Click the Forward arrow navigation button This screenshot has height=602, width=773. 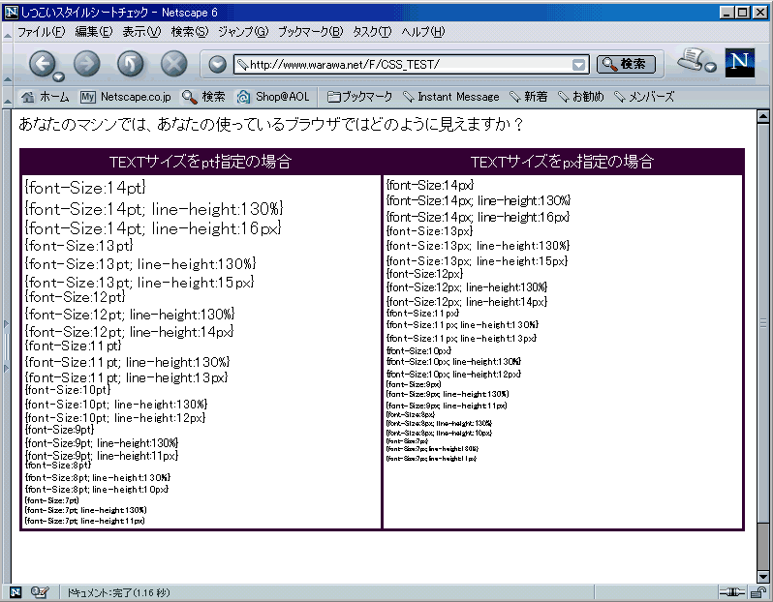(x=87, y=64)
